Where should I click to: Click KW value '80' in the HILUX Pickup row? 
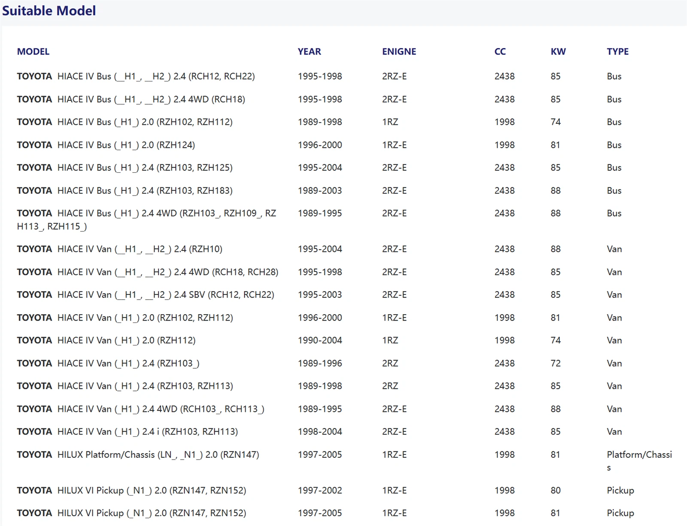pos(556,490)
